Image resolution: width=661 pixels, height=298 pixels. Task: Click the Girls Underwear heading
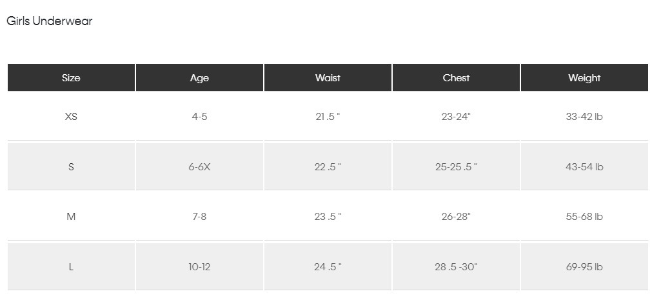[x=50, y=21]
